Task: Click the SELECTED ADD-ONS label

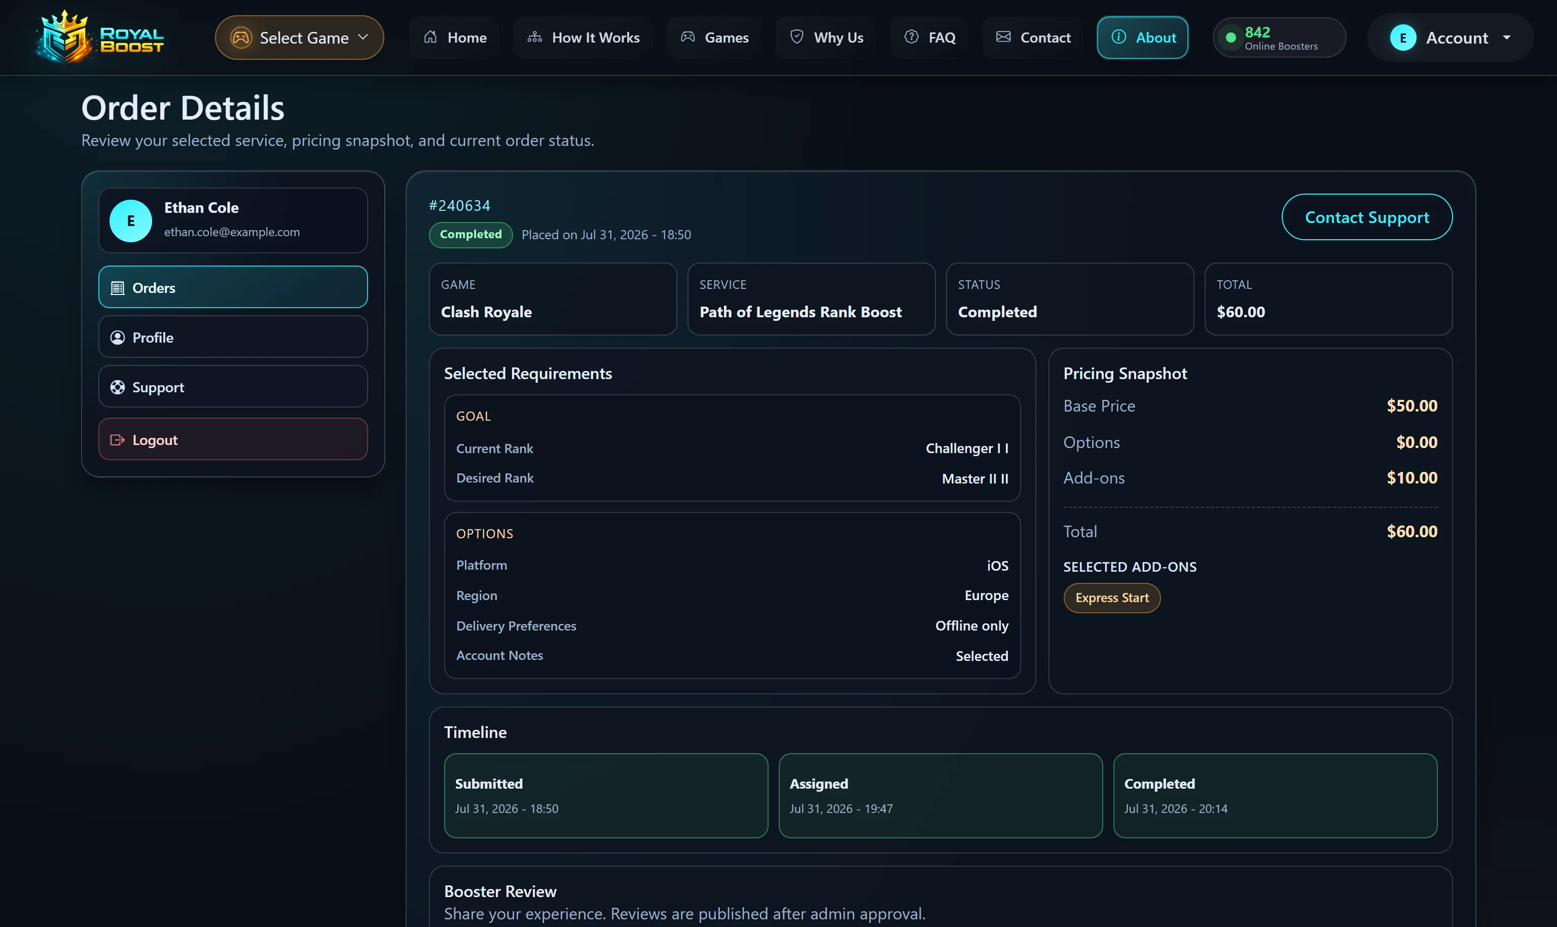Action: [x=1130, y=567]
